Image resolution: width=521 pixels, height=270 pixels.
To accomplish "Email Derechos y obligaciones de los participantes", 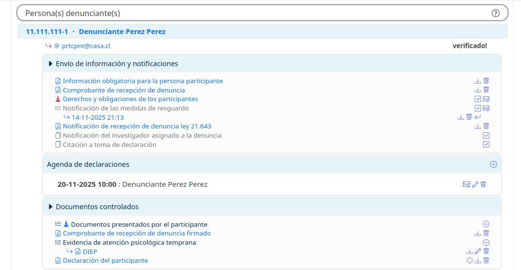I will (x=486, y=99).
